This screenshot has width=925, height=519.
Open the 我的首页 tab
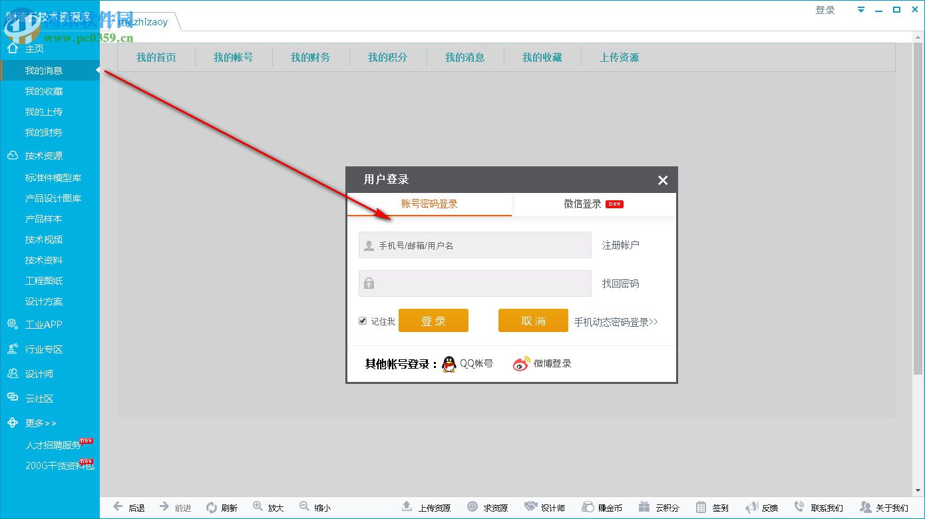(156, 58)
